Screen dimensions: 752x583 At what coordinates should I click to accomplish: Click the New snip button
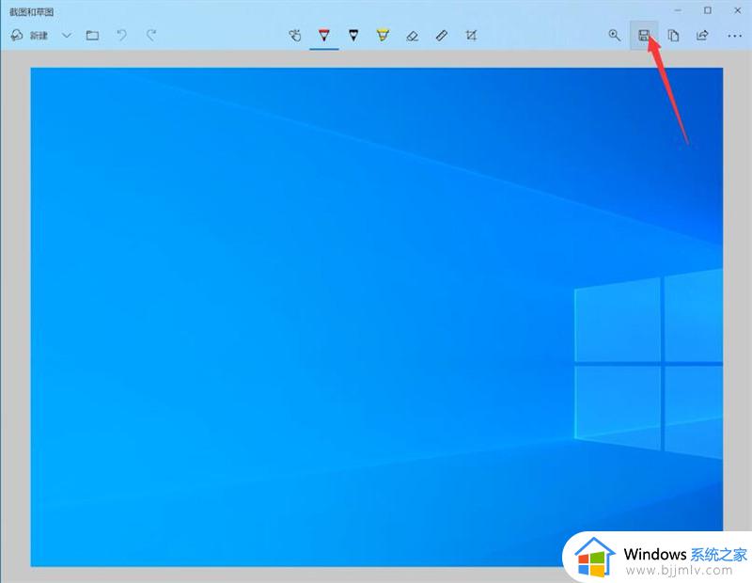coord(30,36)
